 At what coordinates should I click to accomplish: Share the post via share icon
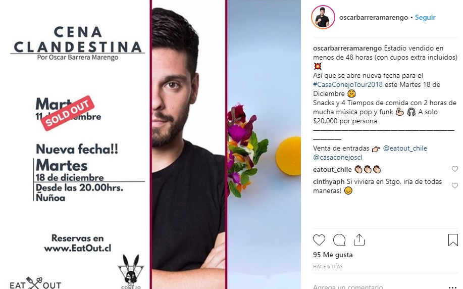pyautogui.click(x=359, y=240)
